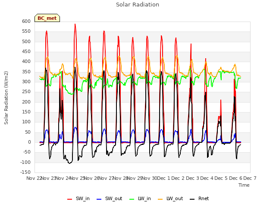Click the 450 y-axis tick label
This screenshot has width=276, height=207.
pos(26,52)
